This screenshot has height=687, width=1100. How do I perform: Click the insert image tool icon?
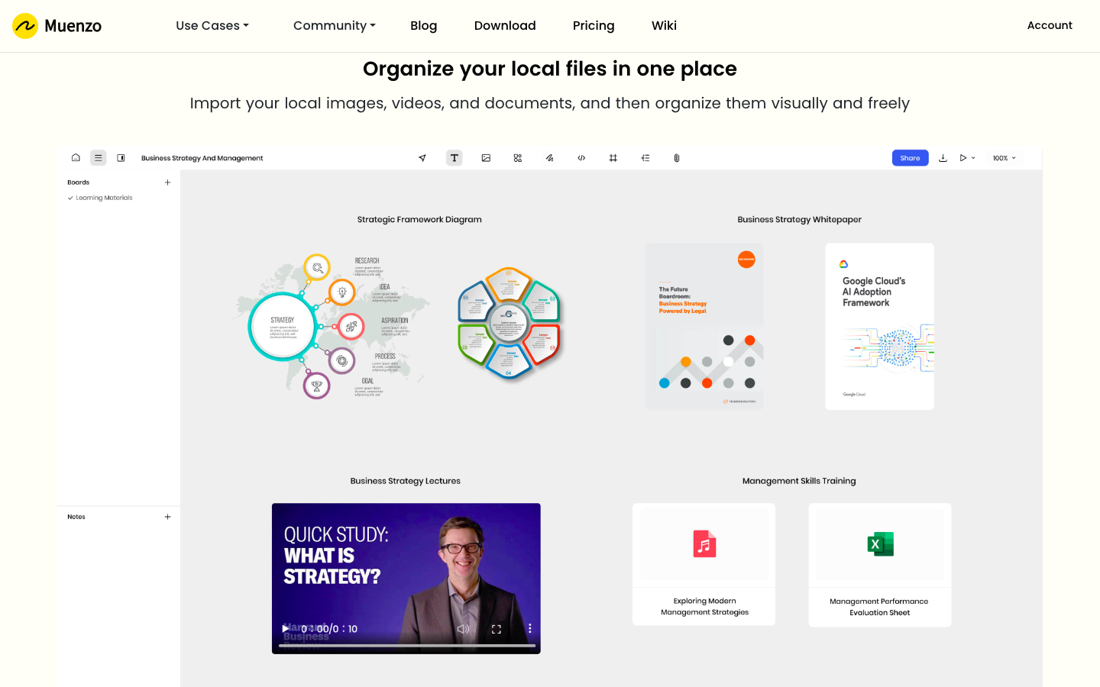pos(486,158)
